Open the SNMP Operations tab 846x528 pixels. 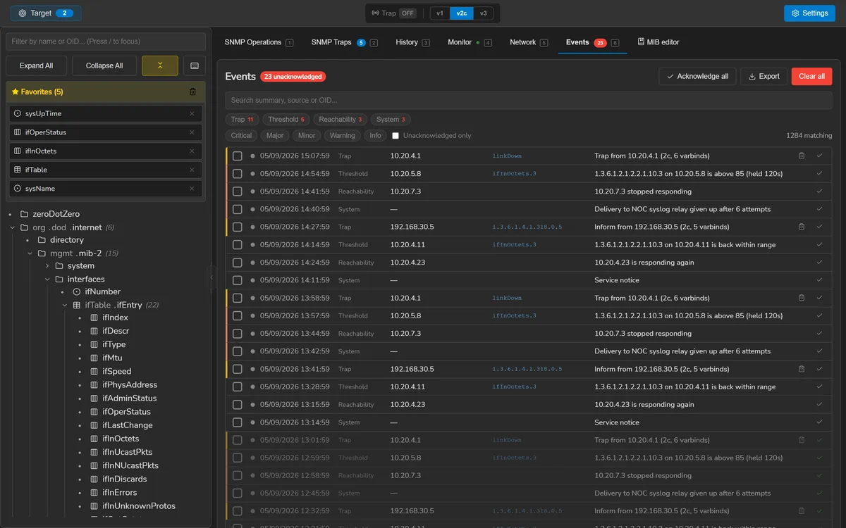[259, 42]
